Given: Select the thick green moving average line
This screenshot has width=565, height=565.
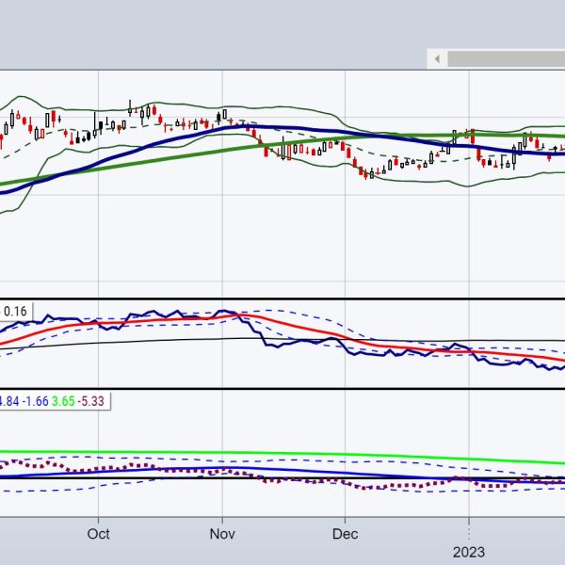Looking at the screenshot, I should (x=141, y=163).
